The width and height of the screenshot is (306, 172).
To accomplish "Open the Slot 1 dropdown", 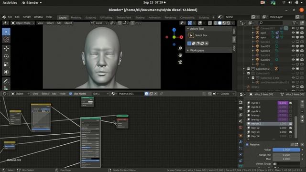I will pyautogui.click(x=100, y=94).
